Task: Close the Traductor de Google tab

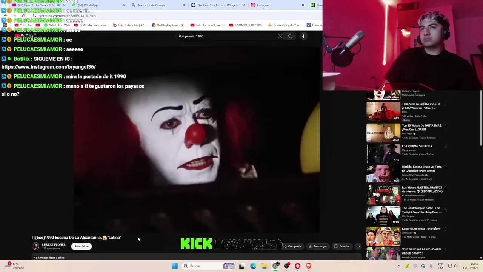Action: (x=184, y=5)
